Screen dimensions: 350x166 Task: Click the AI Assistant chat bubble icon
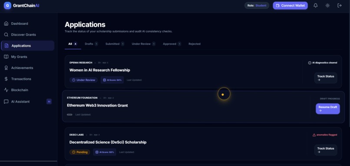[6, 102]
